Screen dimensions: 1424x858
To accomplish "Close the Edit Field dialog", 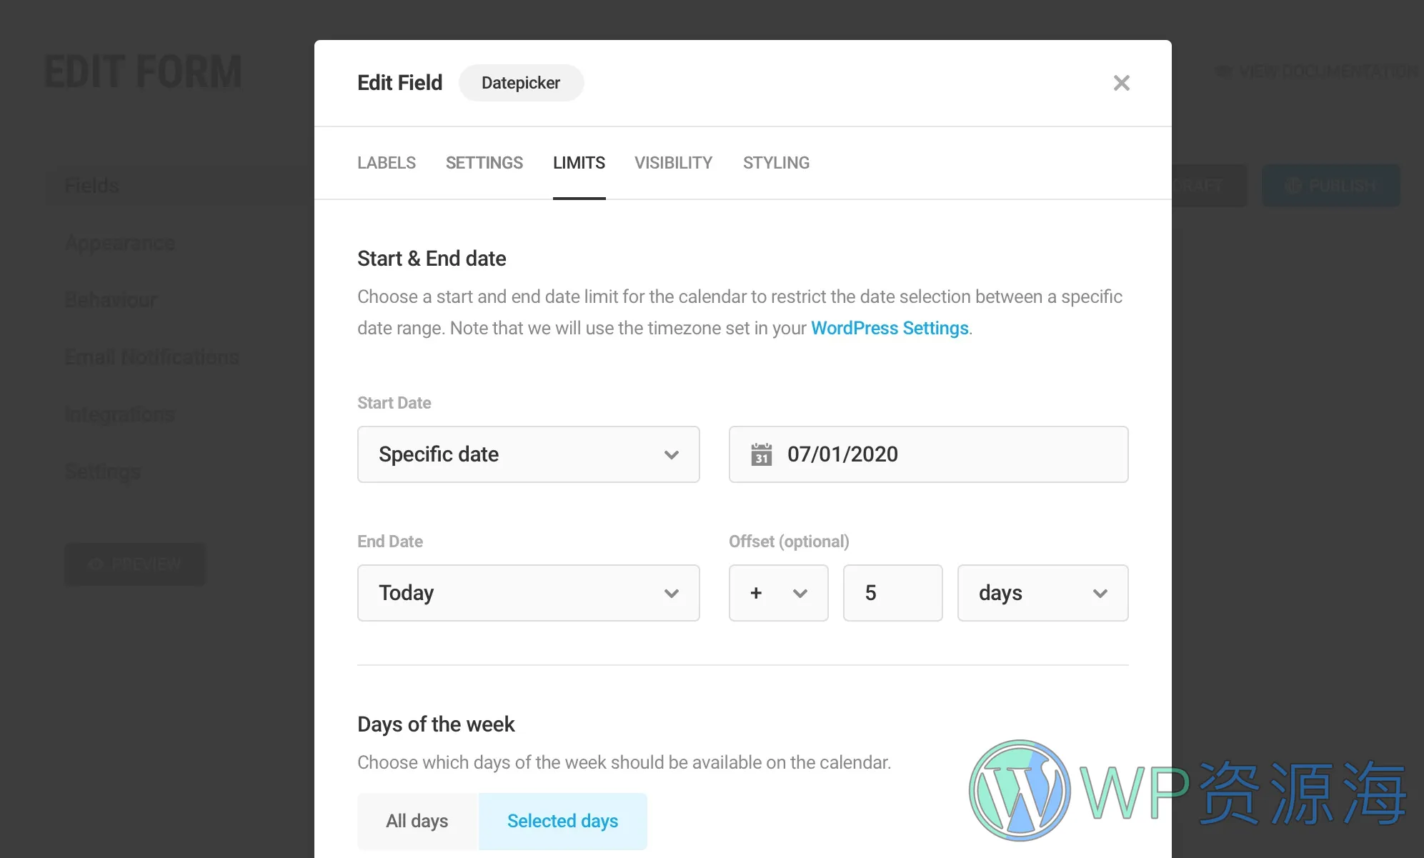I will (1121, 83).
